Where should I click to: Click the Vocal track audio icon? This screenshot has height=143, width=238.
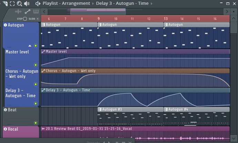coord(5,129)
